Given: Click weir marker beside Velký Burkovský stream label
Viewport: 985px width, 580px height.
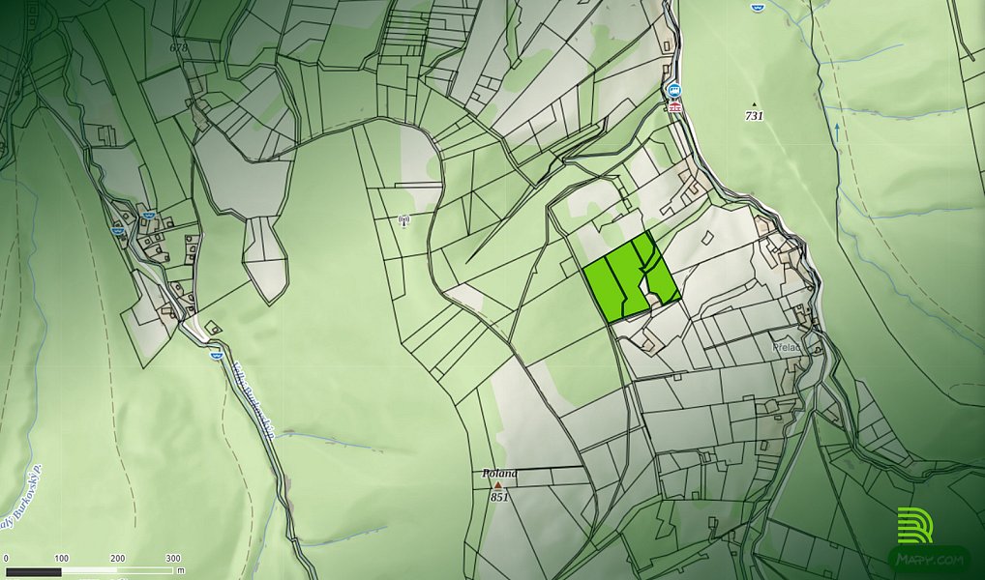Looking at the screenshot, I should (217, 356).
